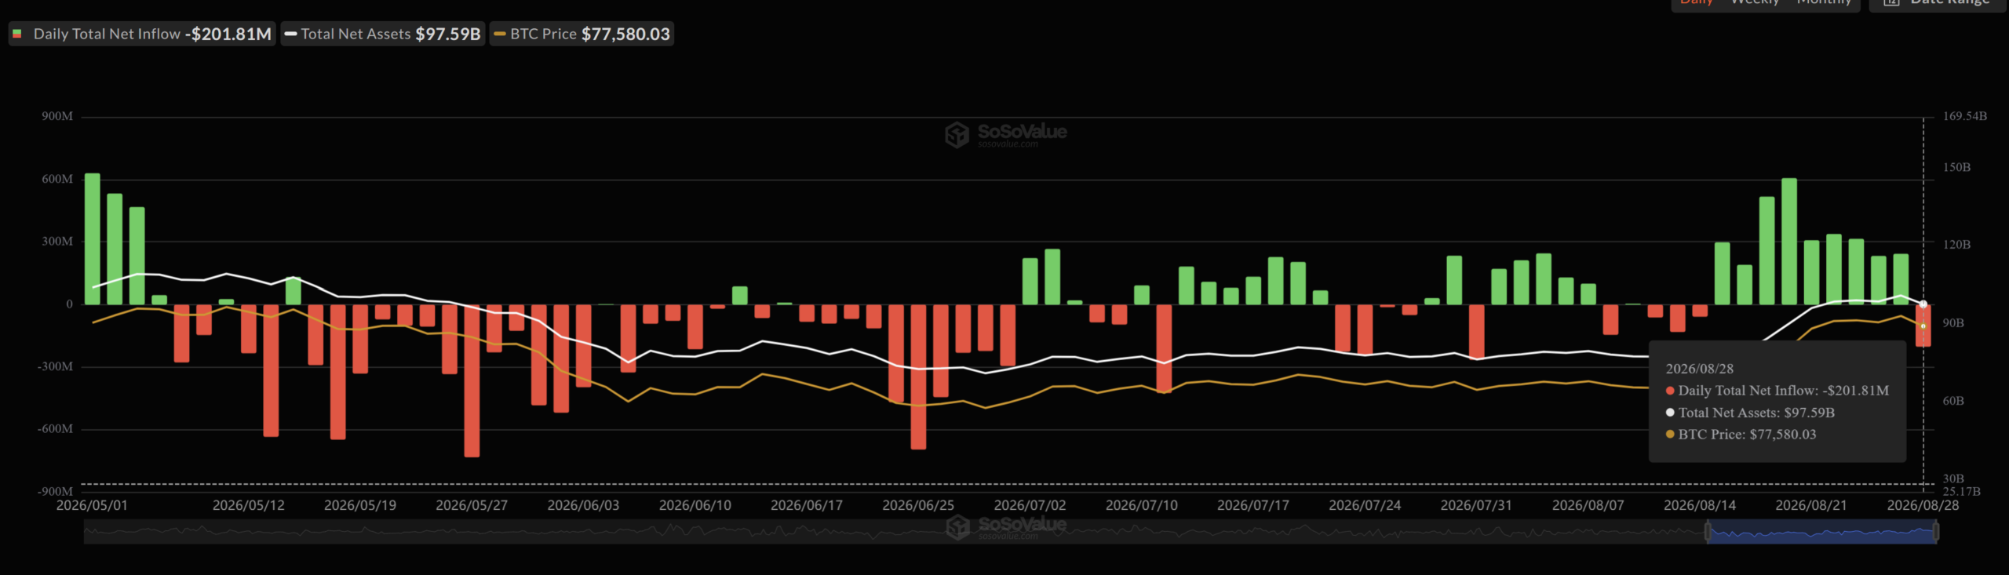
Task: Click tooltip line BTC Price: $77,580.03
Action: pos(1741,435)
